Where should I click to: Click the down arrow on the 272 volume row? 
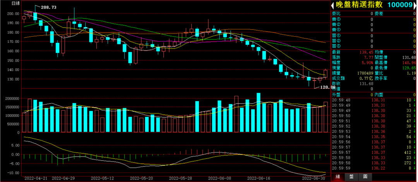(415, 163)
